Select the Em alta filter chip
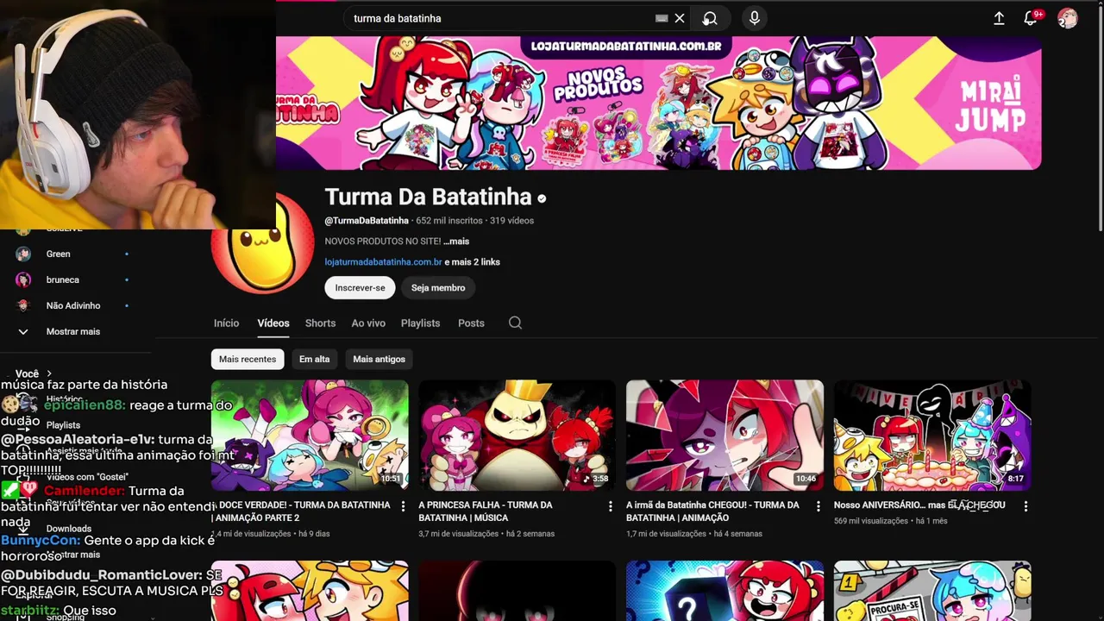Screen dimensions: 1104x621 [x=314, y=359]
